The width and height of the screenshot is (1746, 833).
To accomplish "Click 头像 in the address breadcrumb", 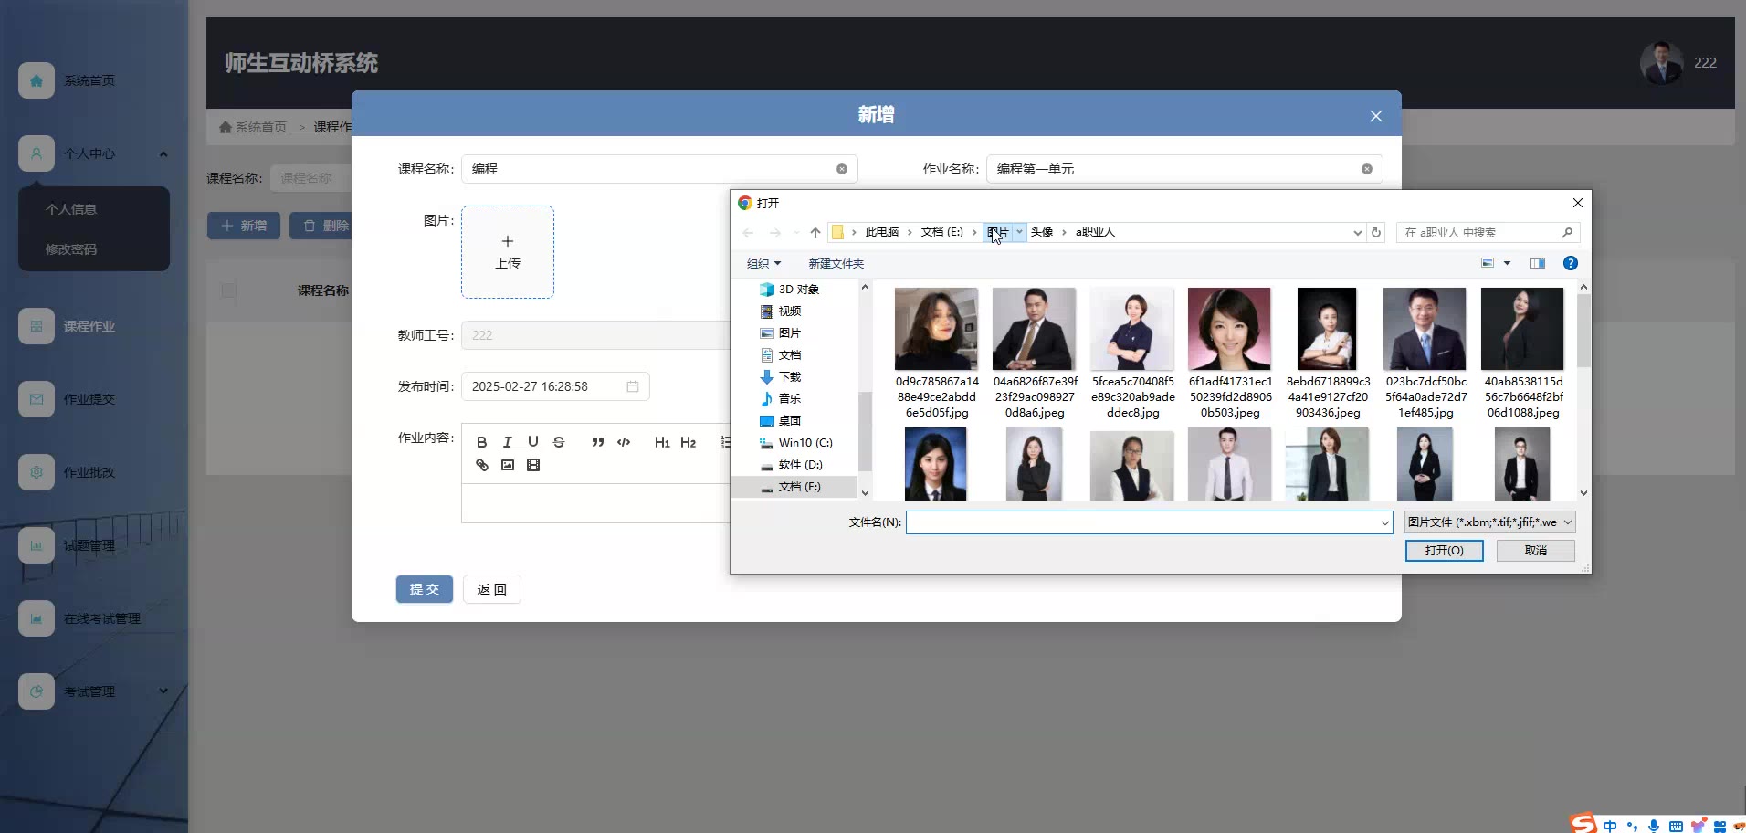I will click(1042, 232).
